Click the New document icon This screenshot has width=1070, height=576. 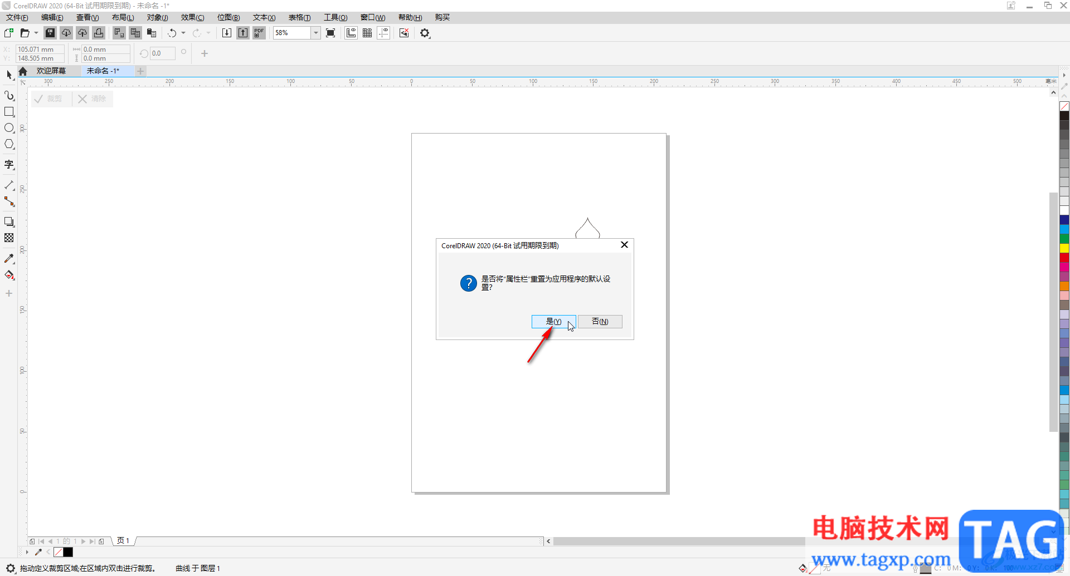[9, 33]
